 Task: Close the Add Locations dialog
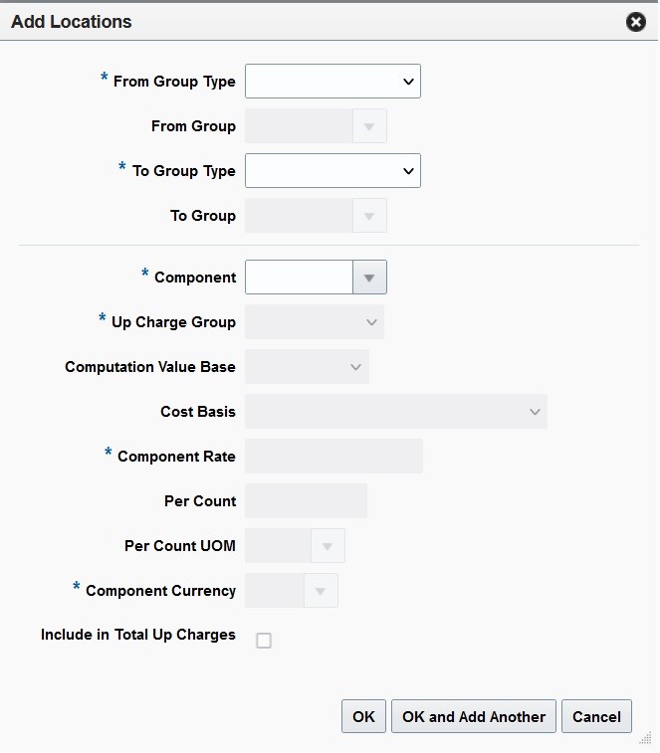point(635,22)
